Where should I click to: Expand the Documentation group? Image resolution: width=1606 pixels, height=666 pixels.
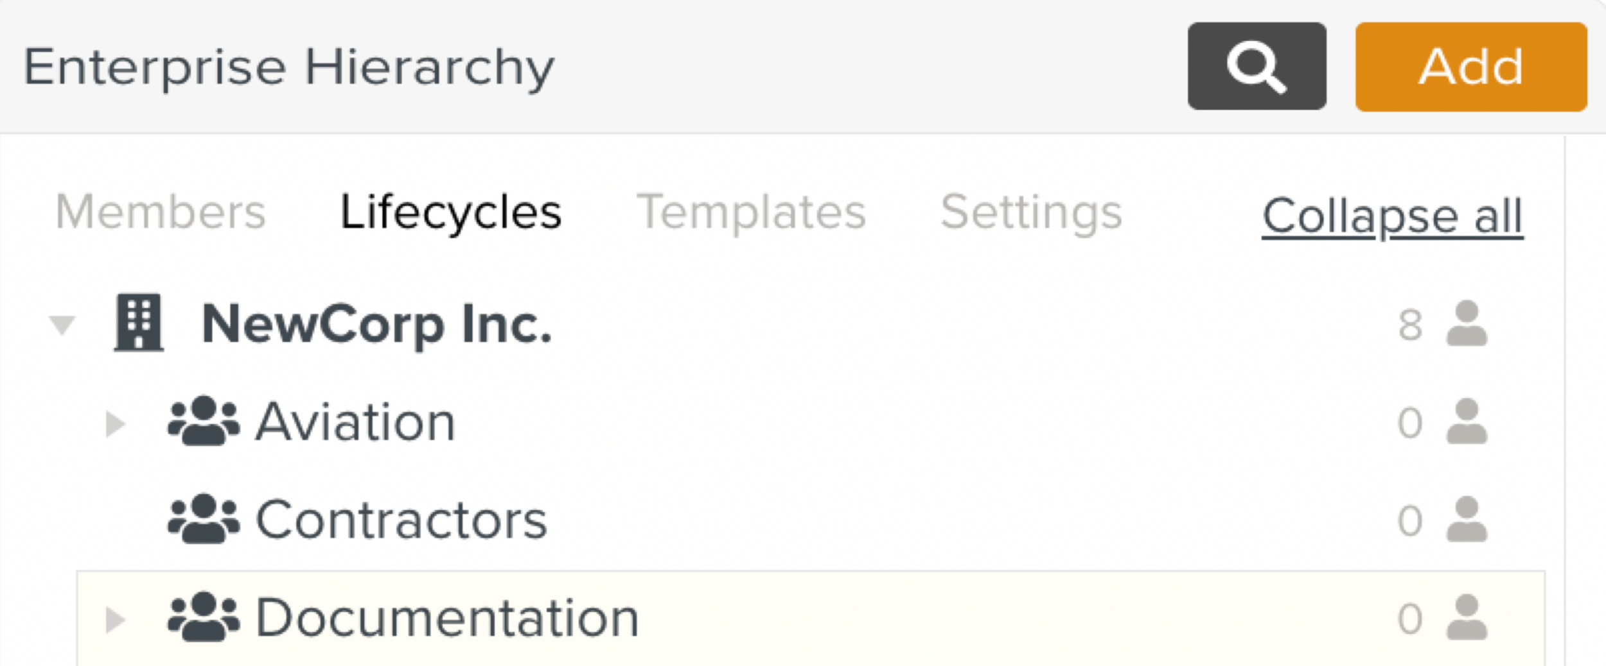pos(116,618)
